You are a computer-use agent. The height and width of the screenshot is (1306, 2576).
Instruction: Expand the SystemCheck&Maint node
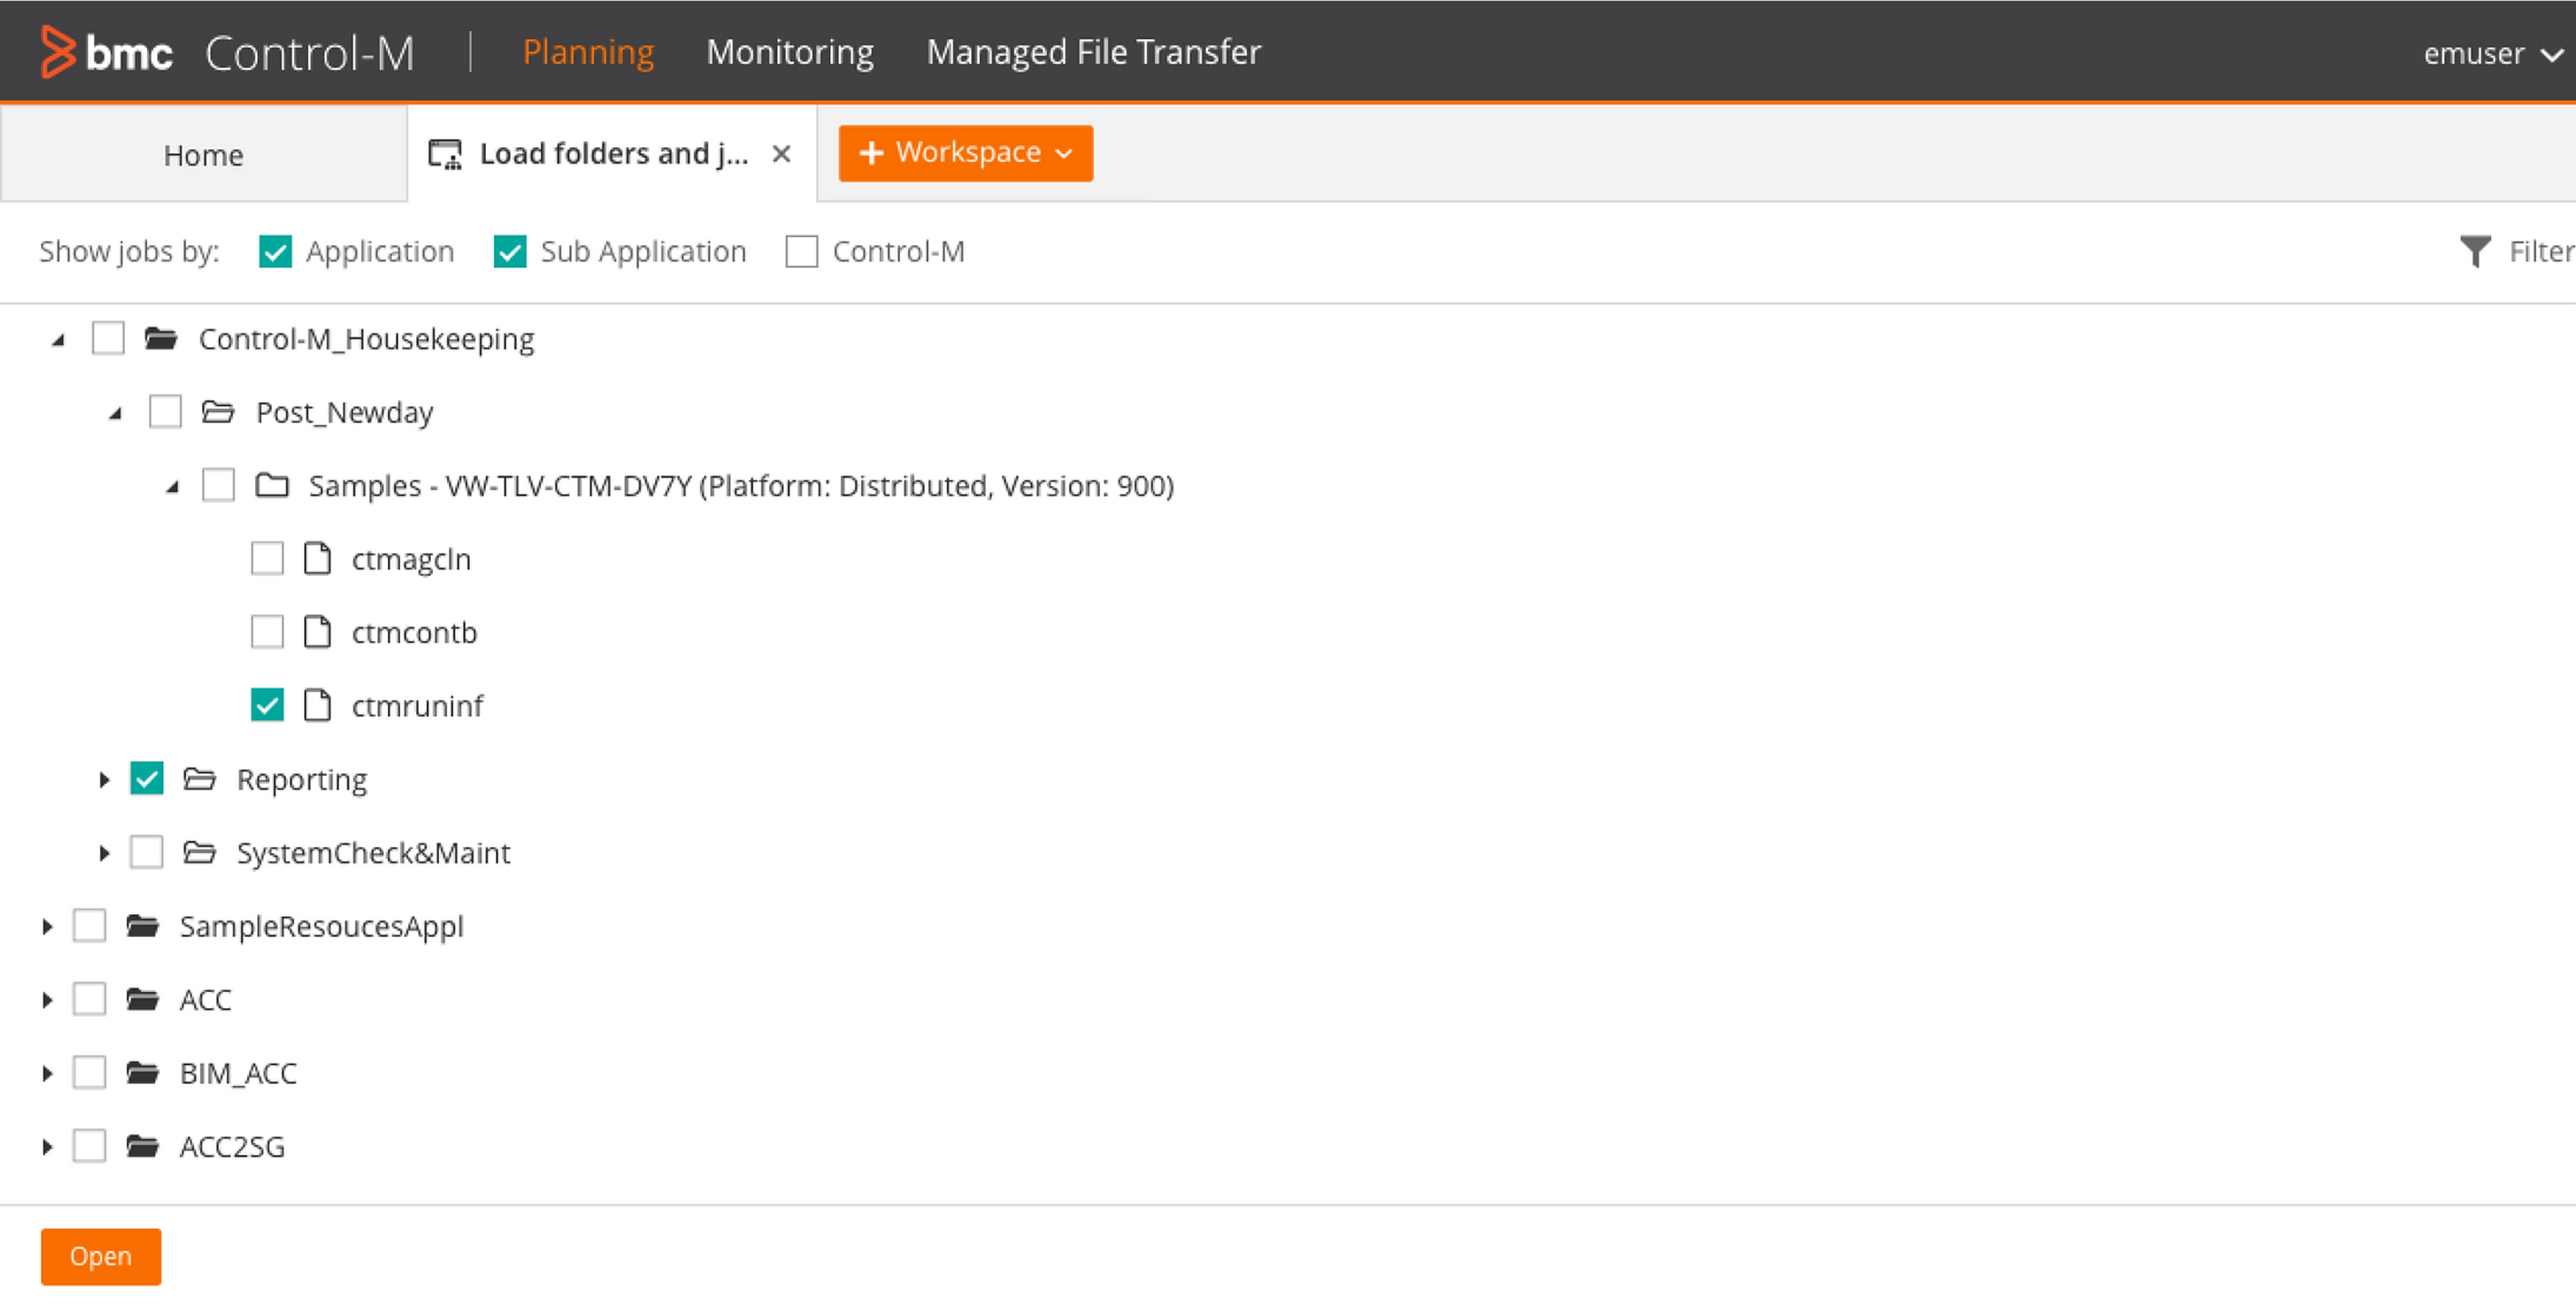pos(104,853)
